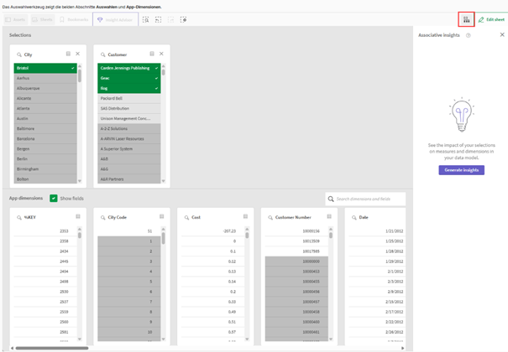Select Packard Bell in Customer list
The image size is (508, 352).
click(x=129, y=98)
